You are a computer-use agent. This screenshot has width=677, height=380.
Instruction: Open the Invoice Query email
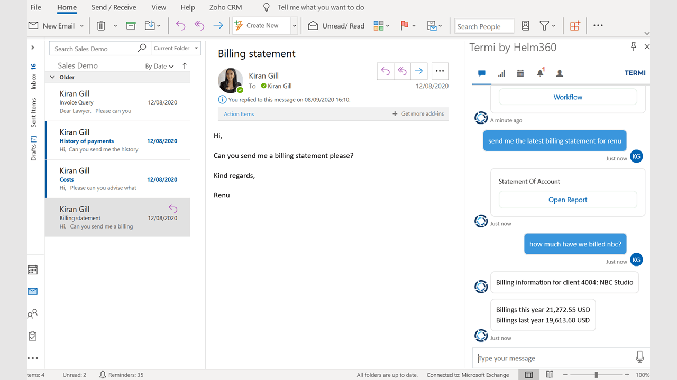point(117,102)
